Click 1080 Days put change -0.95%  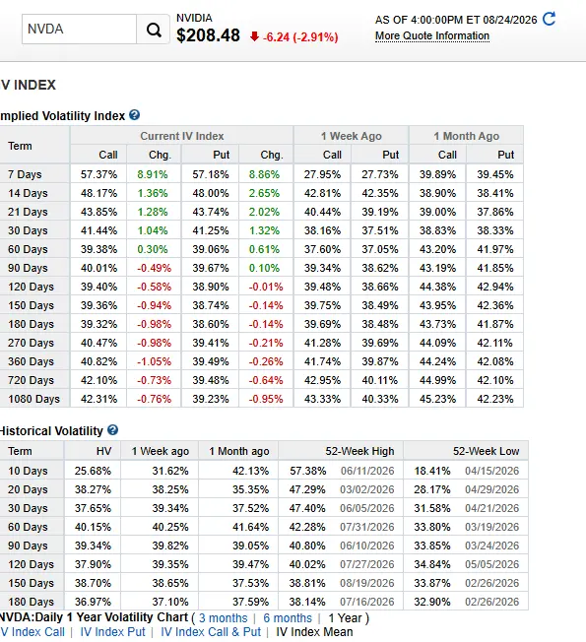pos(266,399)
